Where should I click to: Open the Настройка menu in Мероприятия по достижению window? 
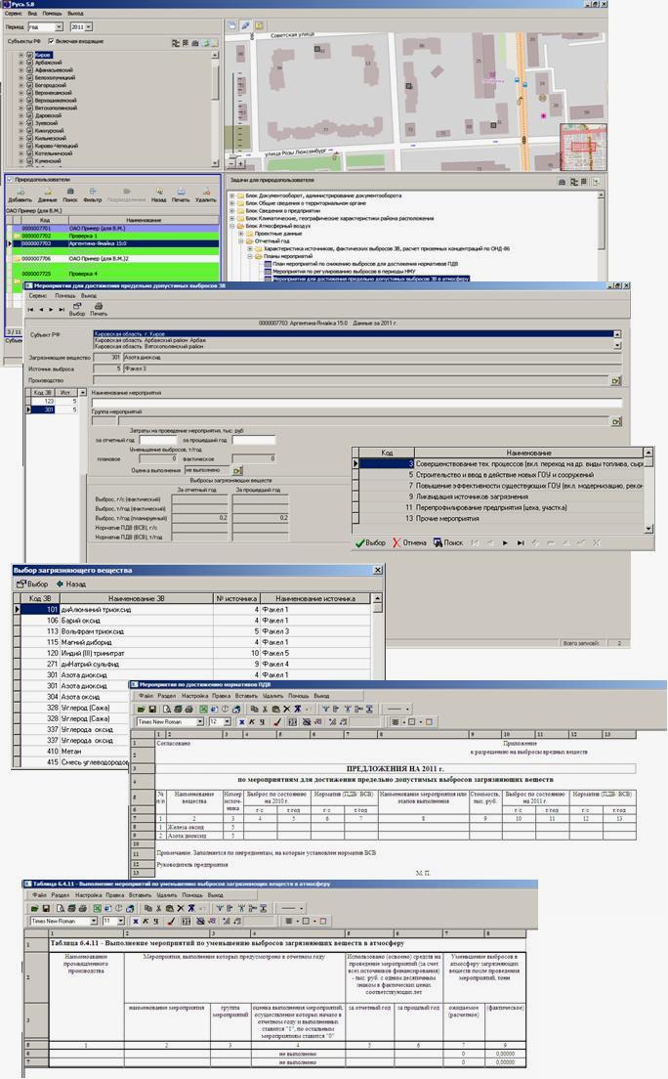click(x=194, y=696)
